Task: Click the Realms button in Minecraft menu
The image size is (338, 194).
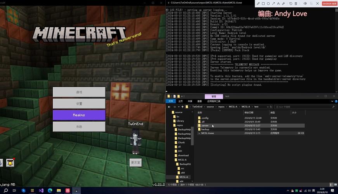Action: (79, 115)
